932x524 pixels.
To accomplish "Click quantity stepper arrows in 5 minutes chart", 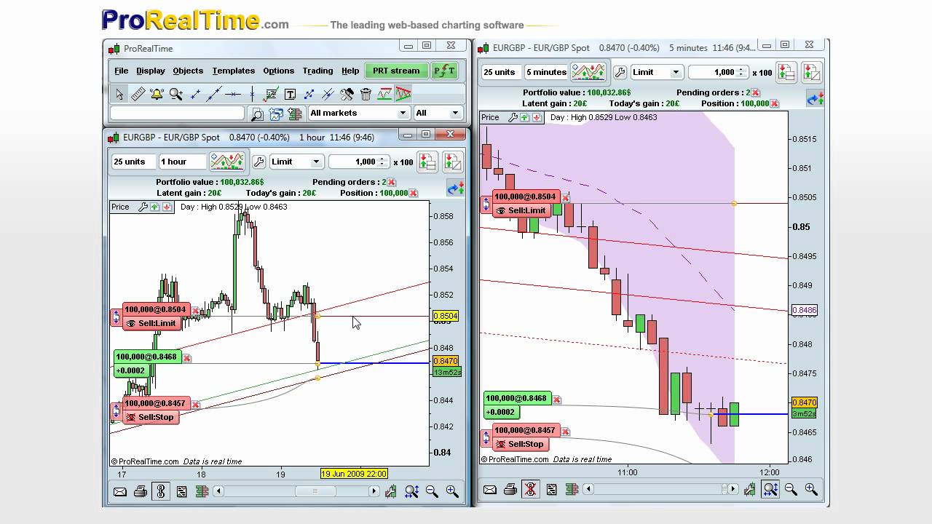I will point(741,72).
